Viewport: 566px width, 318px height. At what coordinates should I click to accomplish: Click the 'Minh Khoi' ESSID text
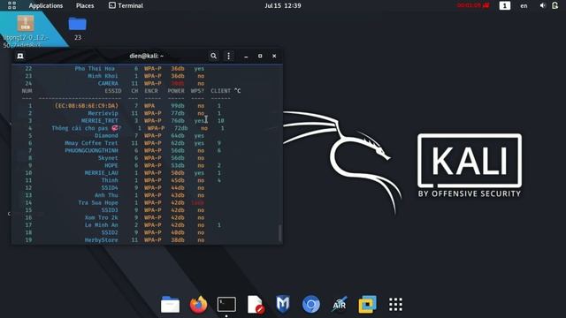point(103,76)
